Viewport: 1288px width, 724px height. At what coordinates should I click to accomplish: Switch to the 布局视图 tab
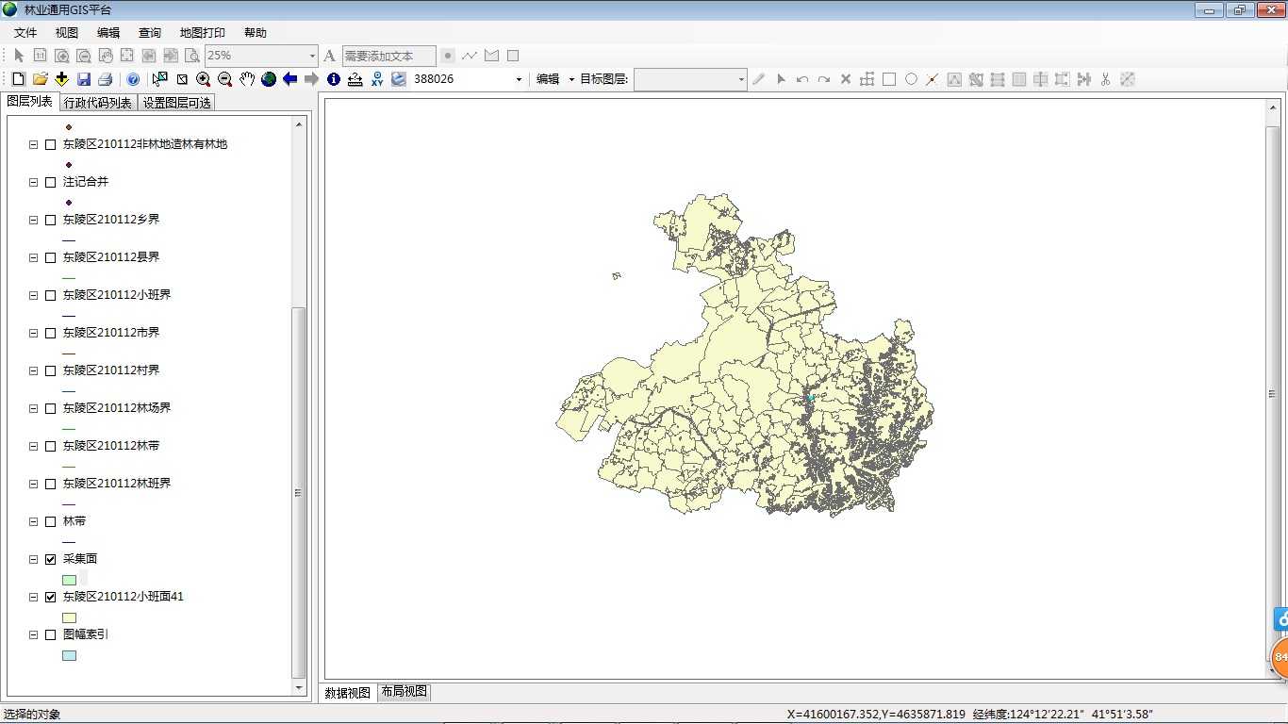405,691
